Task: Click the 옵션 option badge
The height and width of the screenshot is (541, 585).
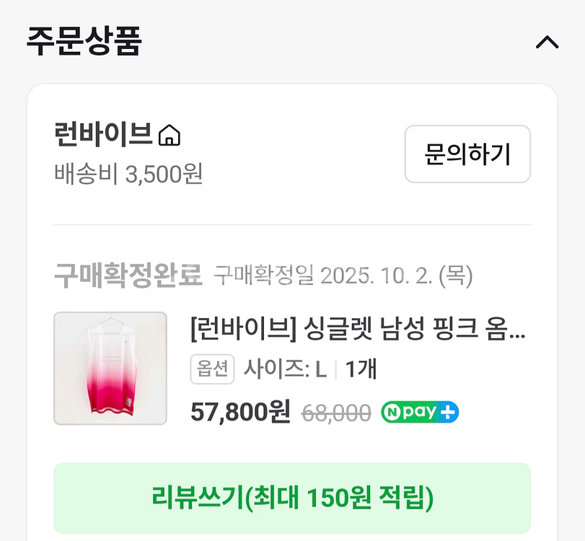Action: (213, 370)
